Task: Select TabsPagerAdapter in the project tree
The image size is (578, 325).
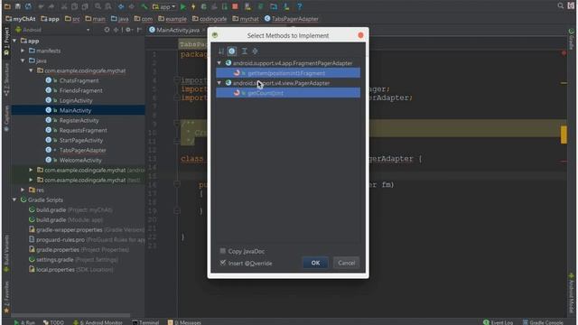Action: [82, 150]
